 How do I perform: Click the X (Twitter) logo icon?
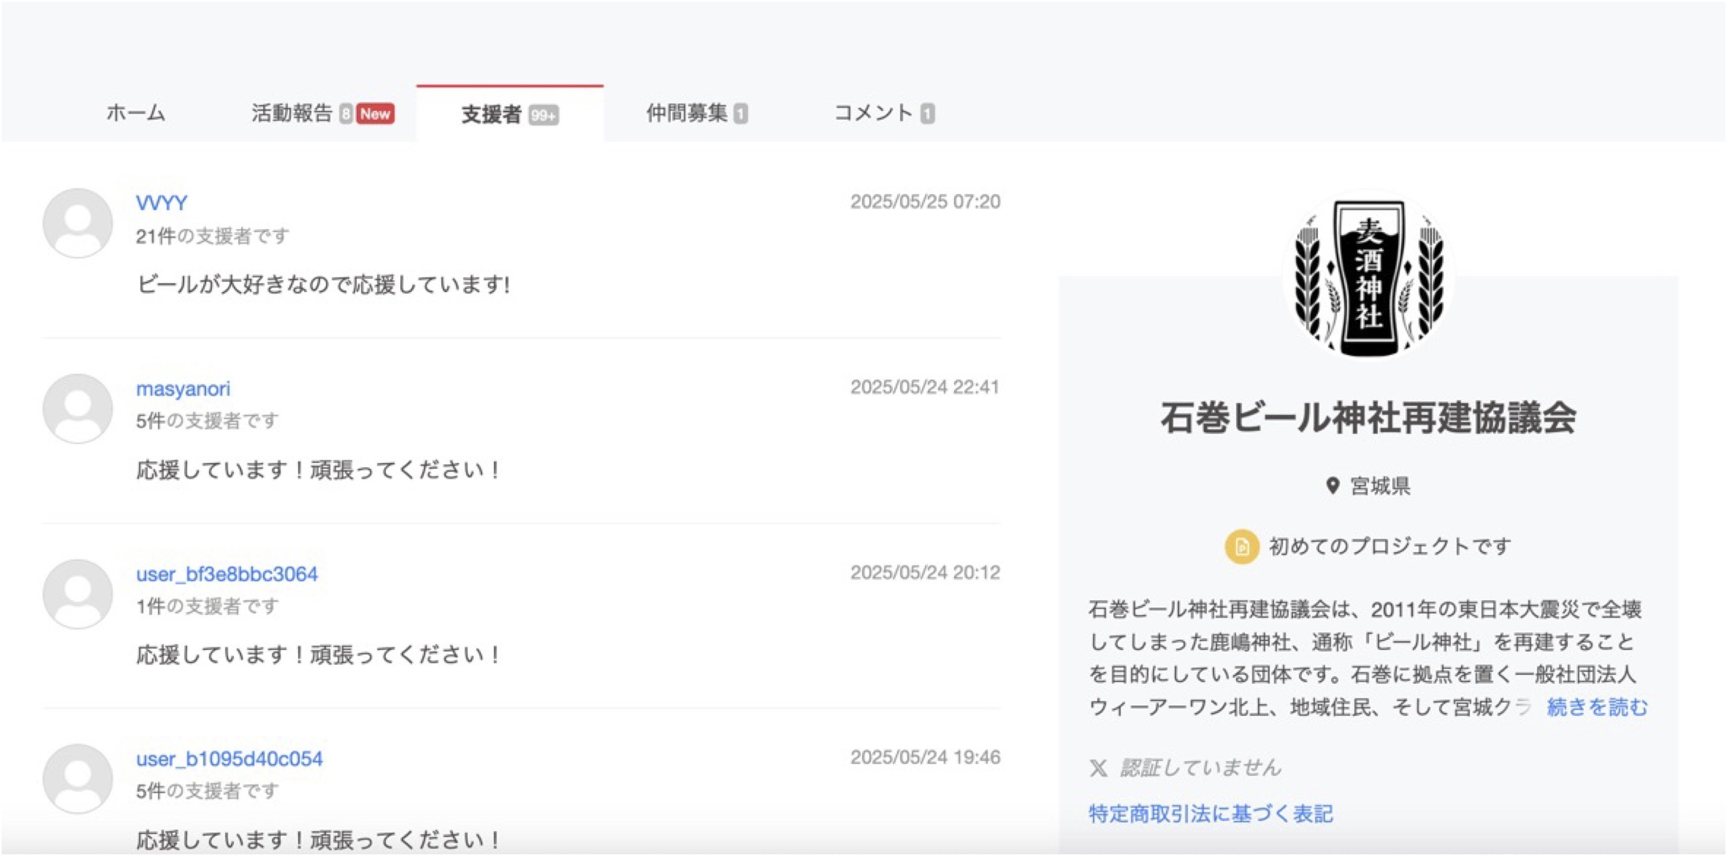pos(1099,767)
